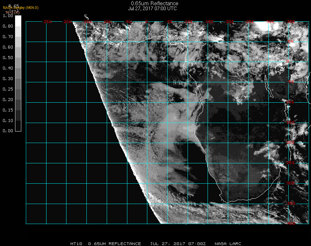Select the 0.60 scale label
The image size is (311, 246).
click(x=8, y=47)
